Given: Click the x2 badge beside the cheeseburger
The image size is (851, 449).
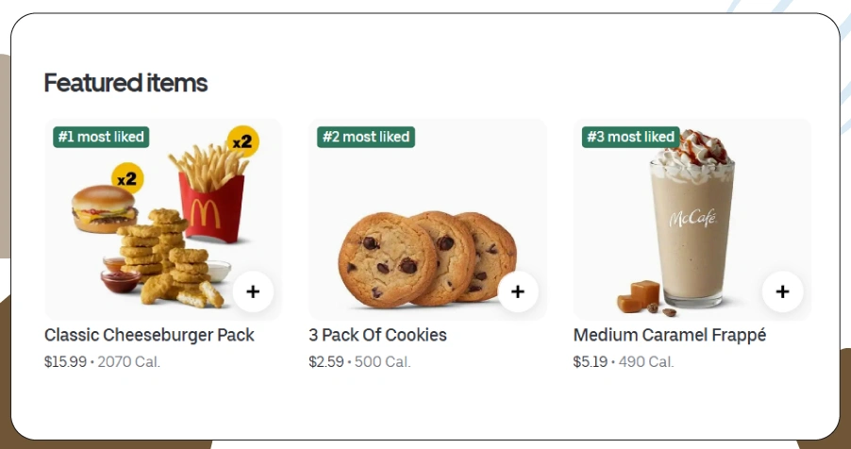Looking at the screenshot, I should pos(127,177).
